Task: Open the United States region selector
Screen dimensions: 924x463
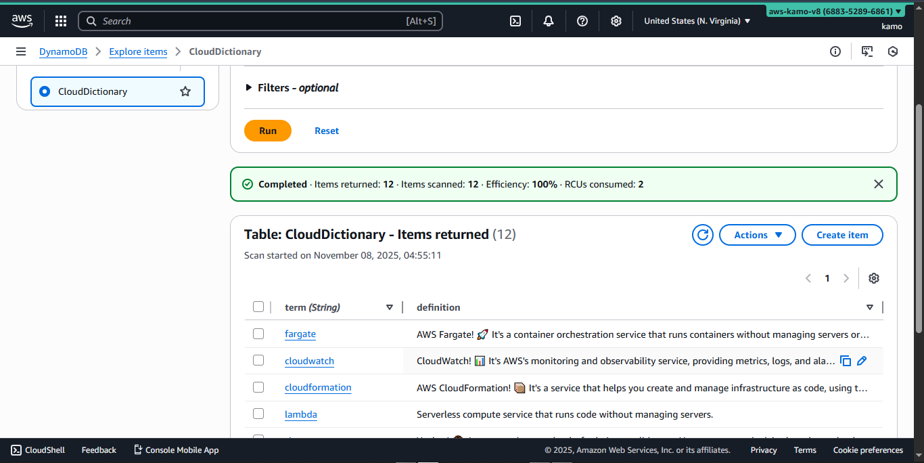Action: [x=697, y=21]
